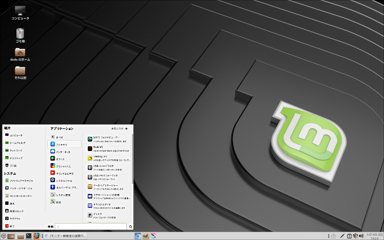Open the ゴミ箱 trash icon on desktop
384x240 pixels.
[20, 36]
